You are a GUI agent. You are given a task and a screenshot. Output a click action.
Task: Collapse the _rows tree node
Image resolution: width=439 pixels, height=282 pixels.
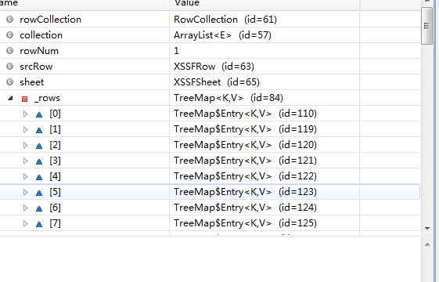pyautogui.click(x=10, y=98)
